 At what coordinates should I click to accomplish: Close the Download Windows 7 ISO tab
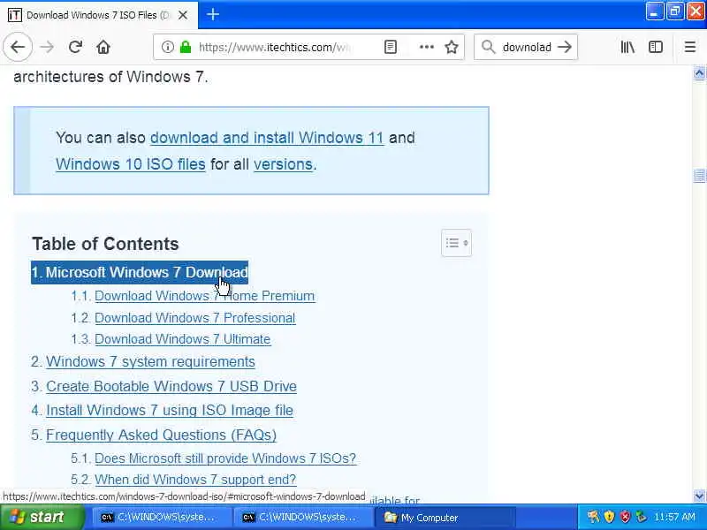click(x=183, y=15)
